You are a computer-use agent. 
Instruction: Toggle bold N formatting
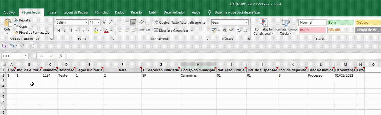coord(59,30)
